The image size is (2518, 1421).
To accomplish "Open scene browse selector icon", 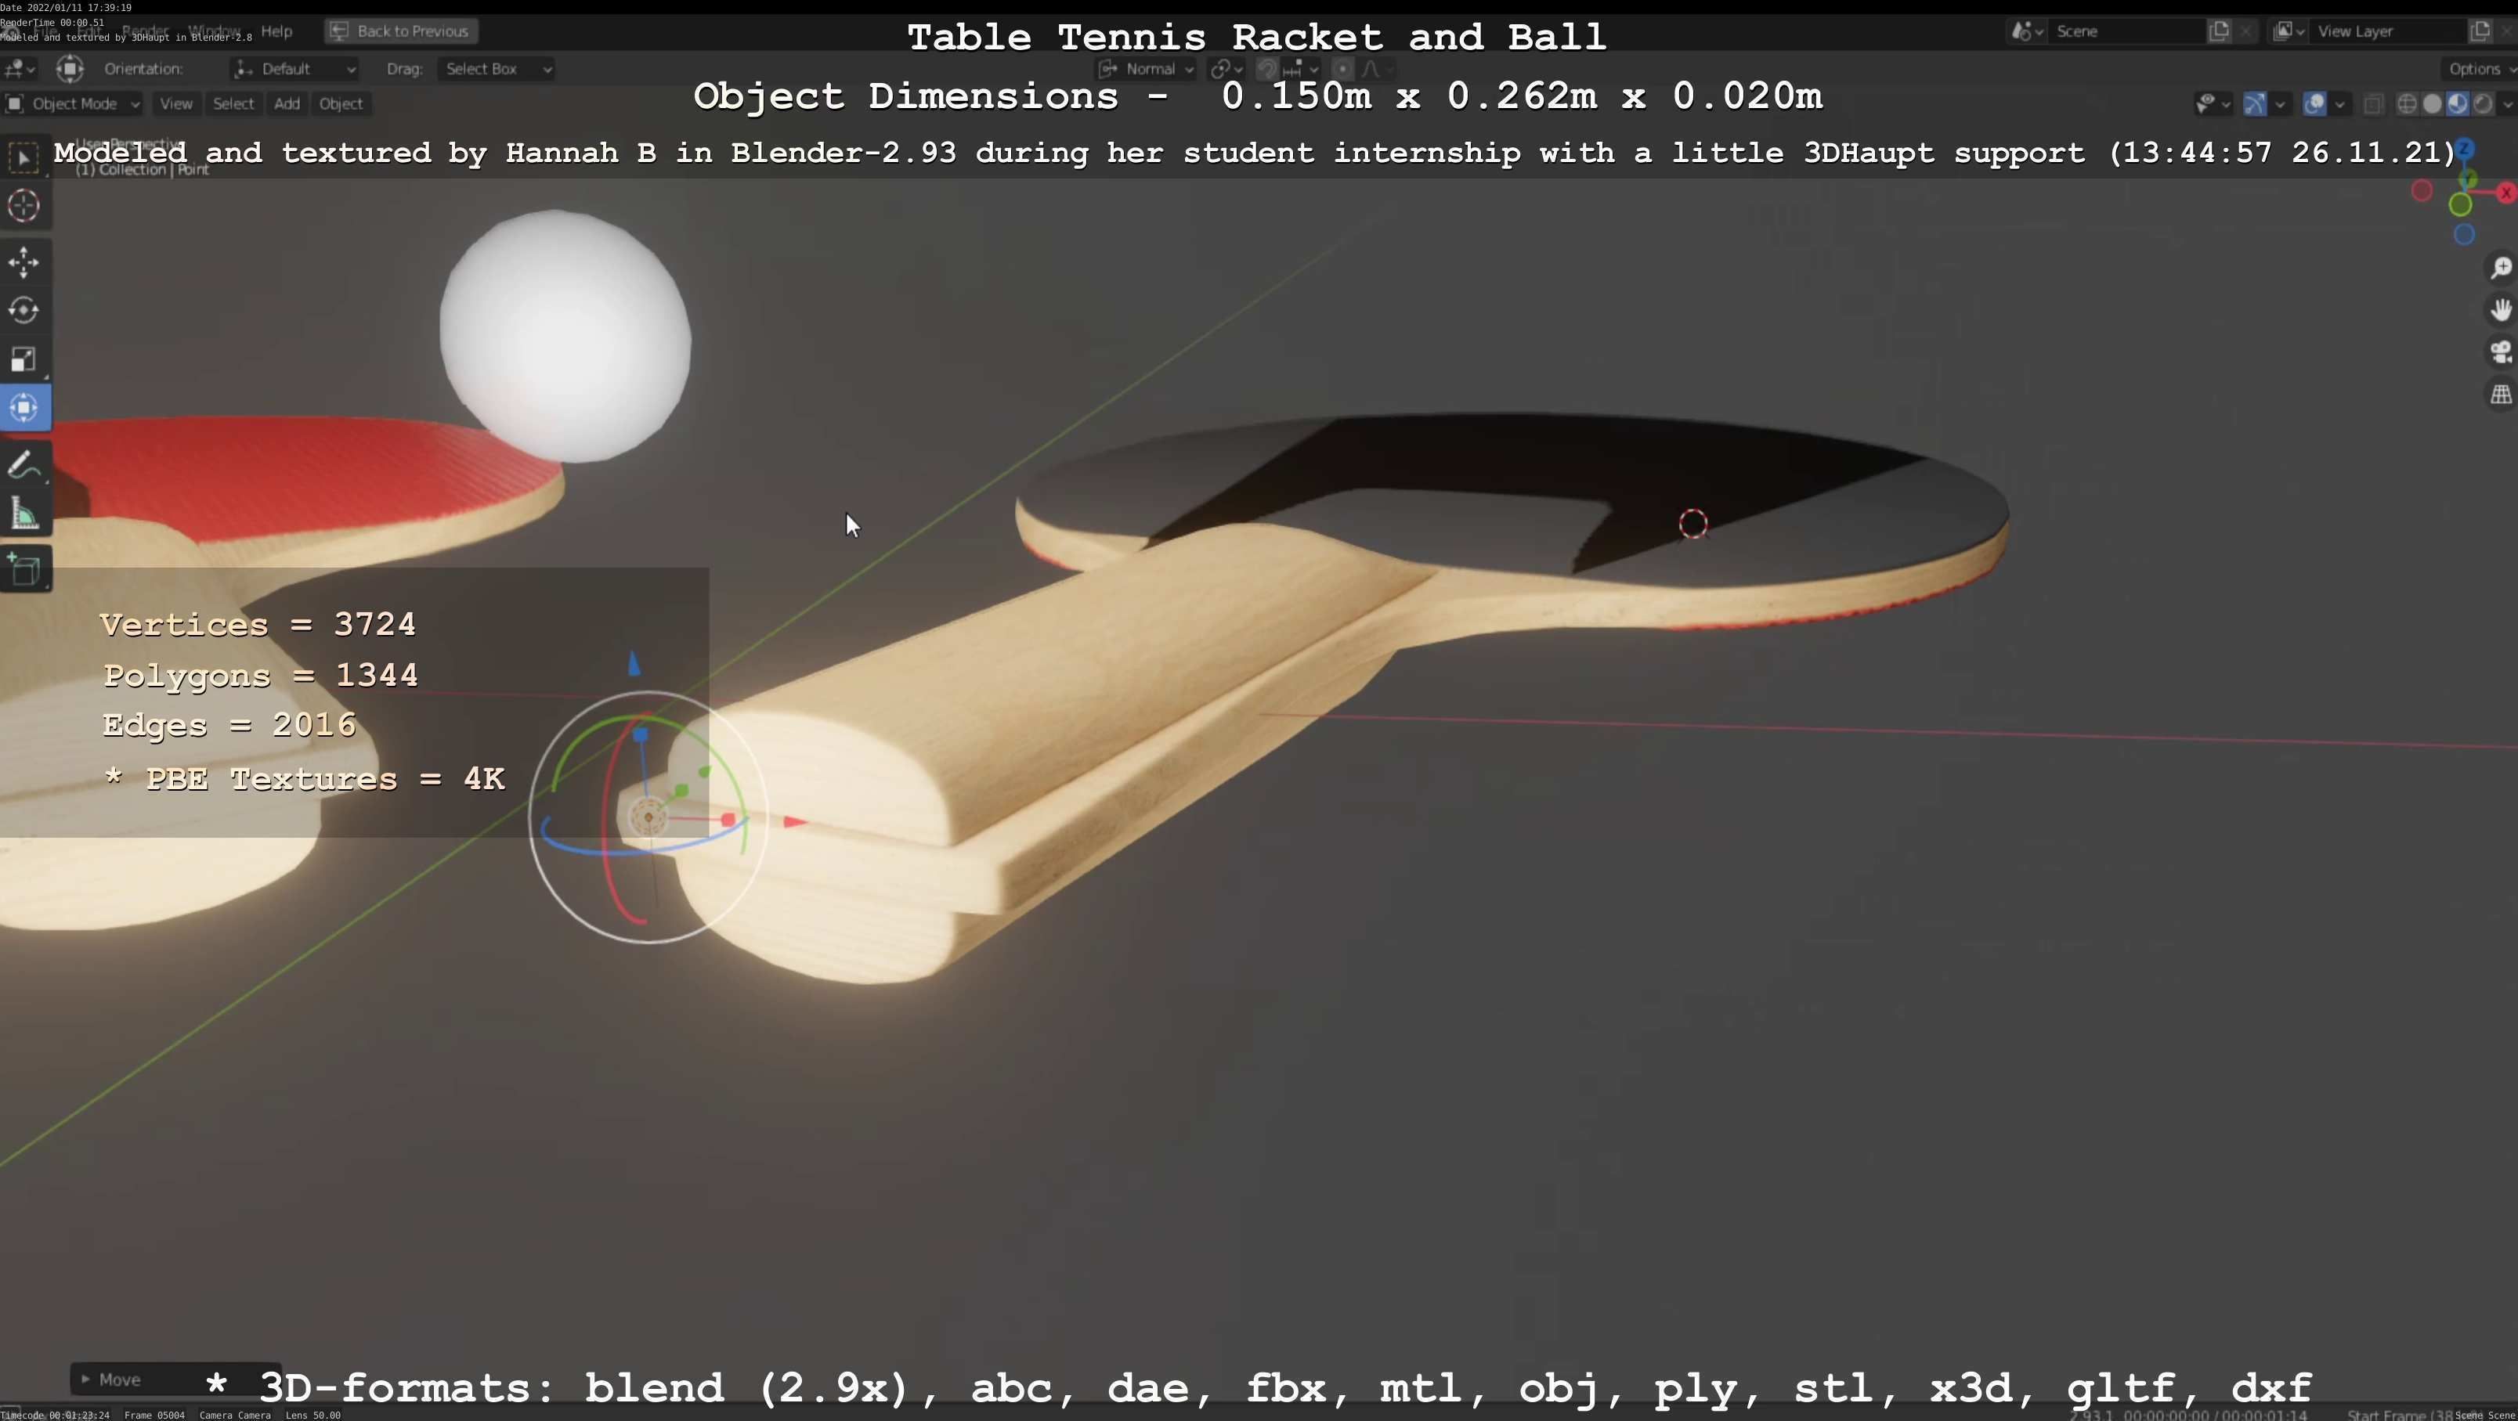I will 2026,31.
